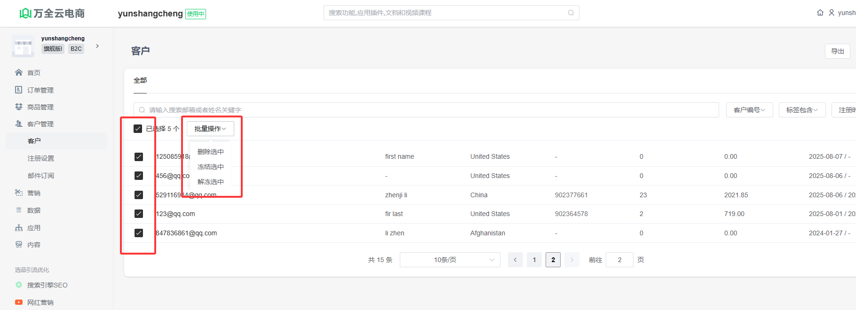
Task: Go to 营销 section in sidebar
Action: (33, 193)
